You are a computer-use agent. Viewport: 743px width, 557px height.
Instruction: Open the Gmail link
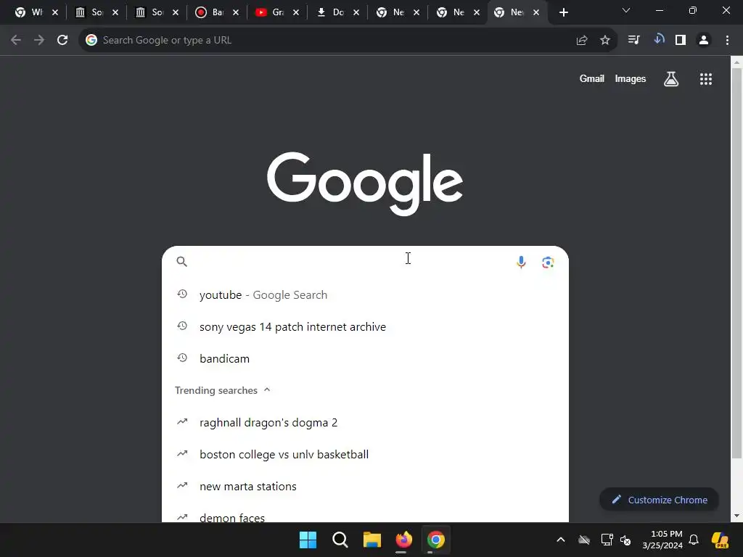tap(592, 79)
